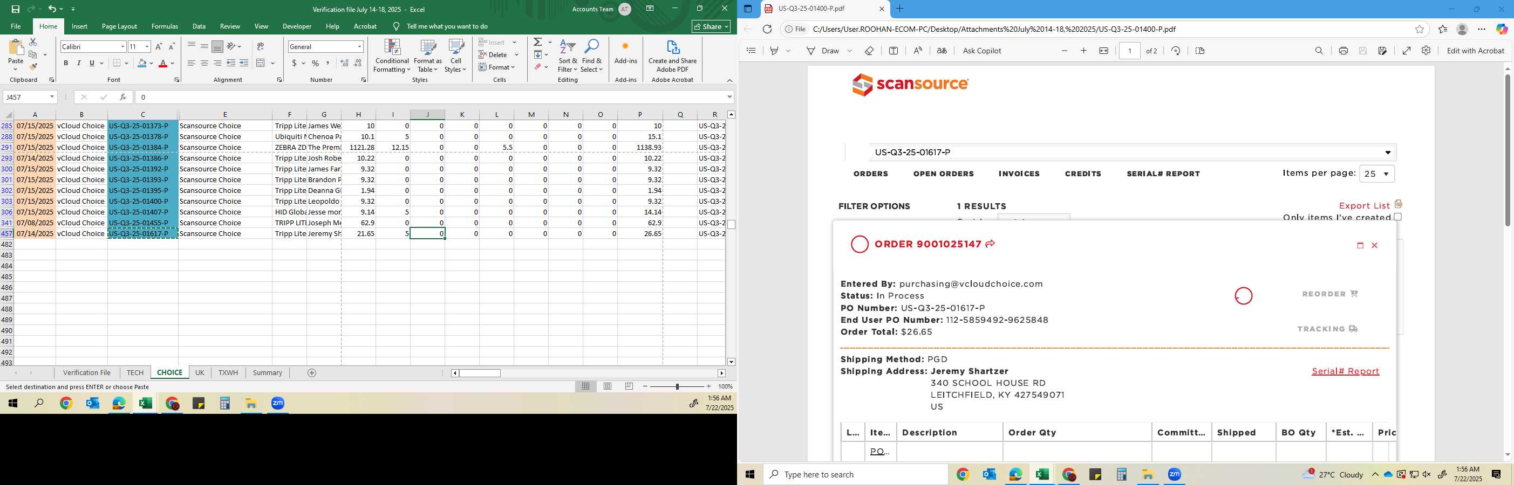Viewport: 1514px width, 485px height.
Task: Switch to the TECH sheet tab
Action: click(134, 373)
